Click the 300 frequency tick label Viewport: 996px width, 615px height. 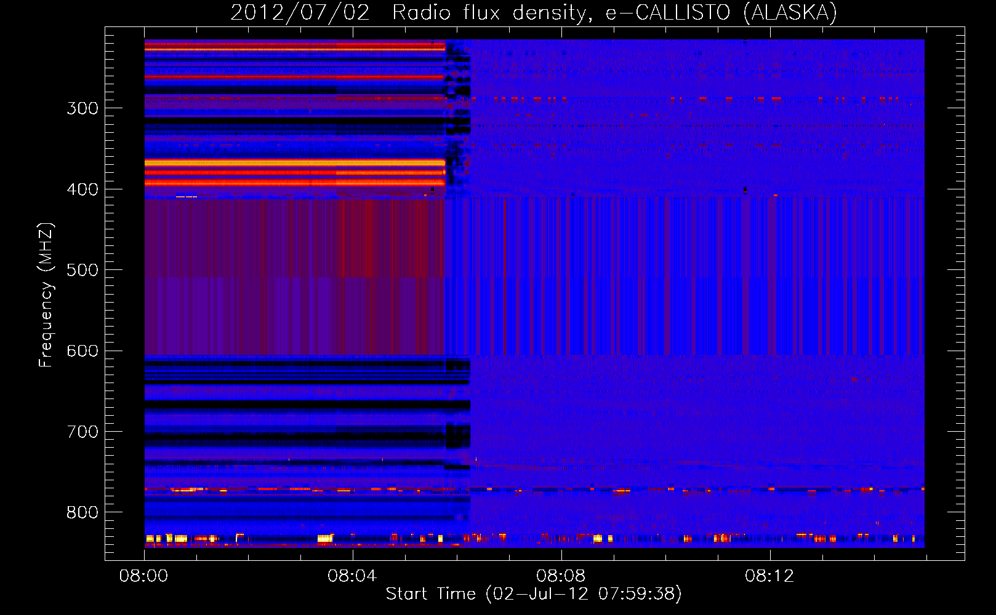tap(82, 109)
